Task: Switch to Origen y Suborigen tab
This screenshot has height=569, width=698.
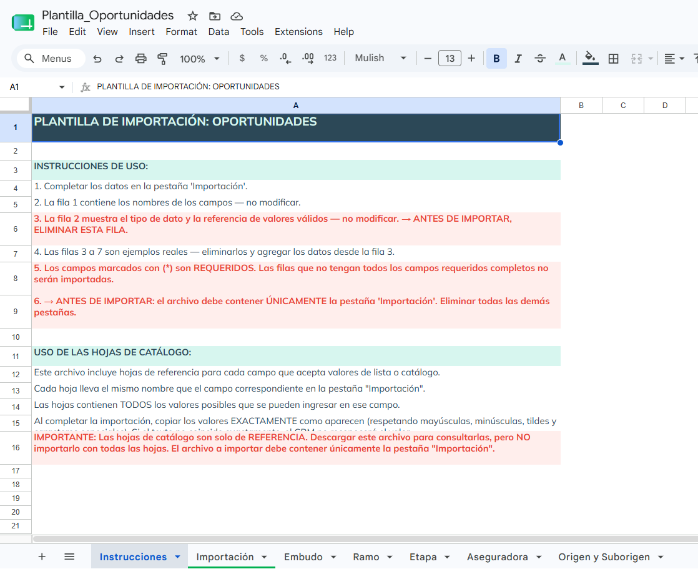Action: pos(604,557)
